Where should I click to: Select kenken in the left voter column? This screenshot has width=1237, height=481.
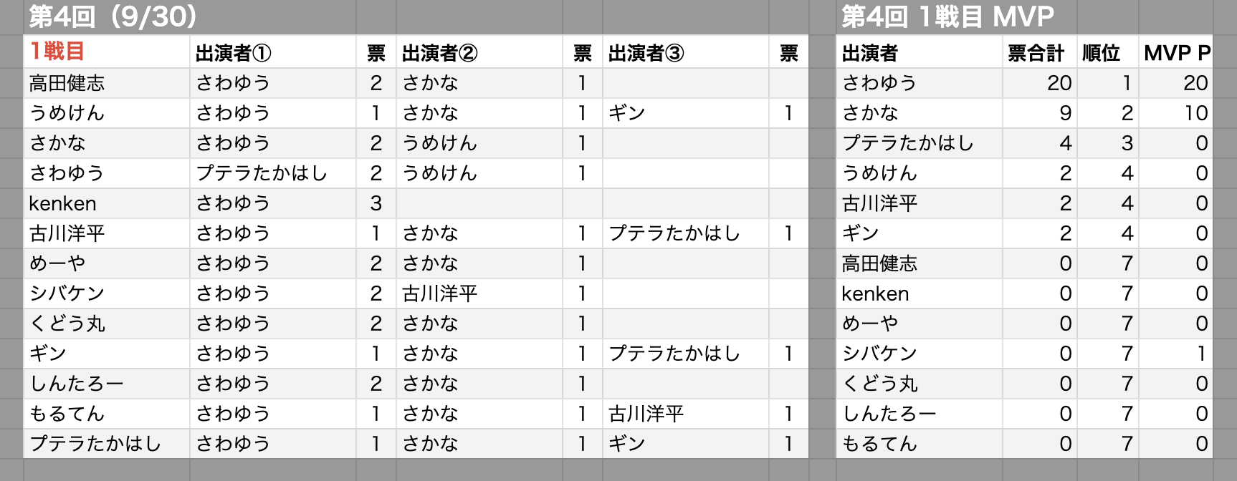(x=63, y=203)
